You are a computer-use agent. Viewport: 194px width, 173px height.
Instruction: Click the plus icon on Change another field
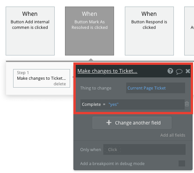click(x=109, y=123)
